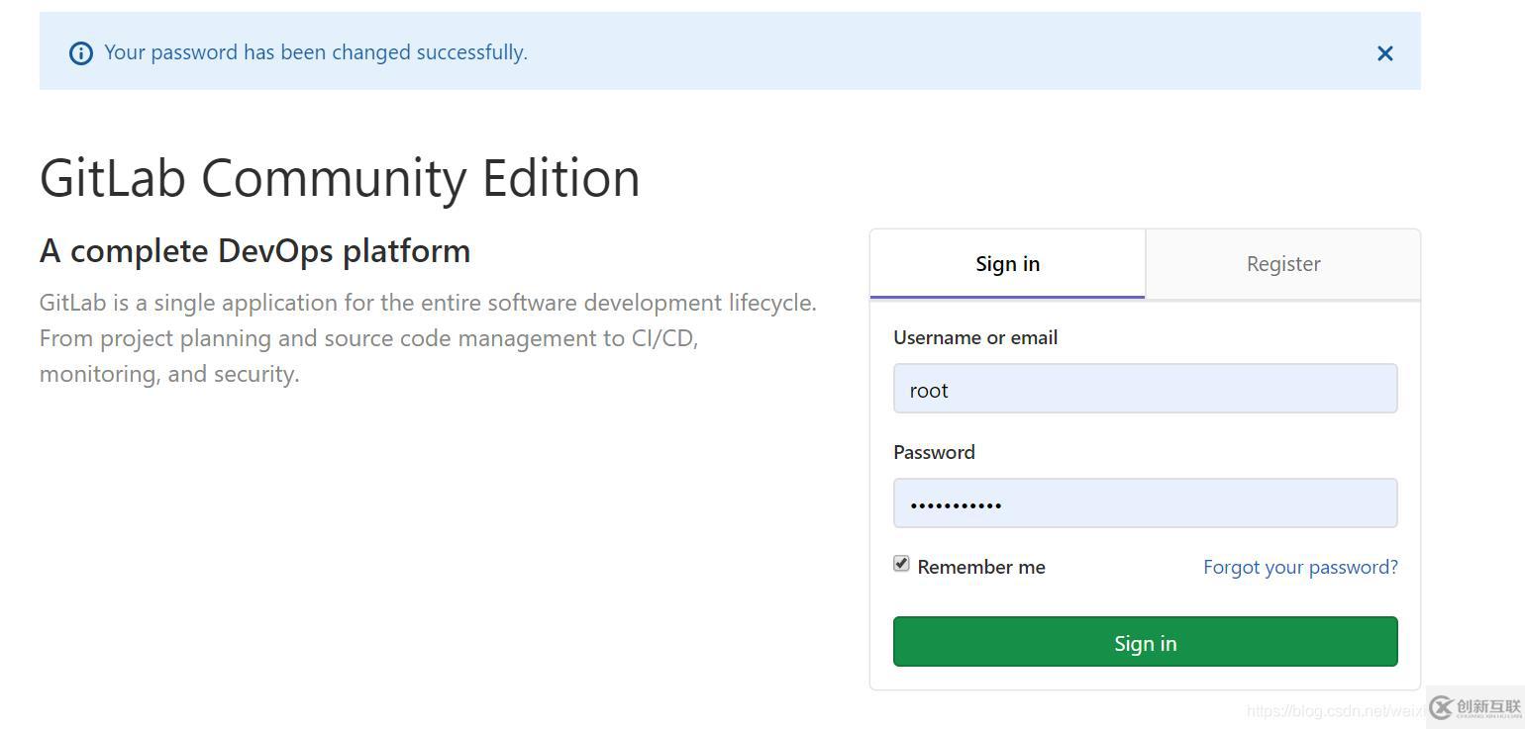This screenshot has height=729, width=1525.
Task: Click the password changed successfully message text
Action: click(x=316, y=52)
